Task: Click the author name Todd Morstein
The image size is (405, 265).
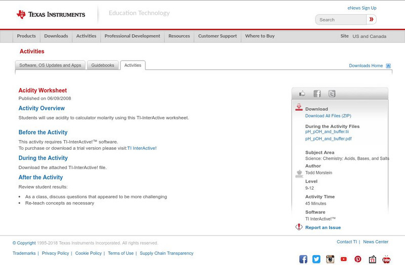Action: [x=318, y=172]
